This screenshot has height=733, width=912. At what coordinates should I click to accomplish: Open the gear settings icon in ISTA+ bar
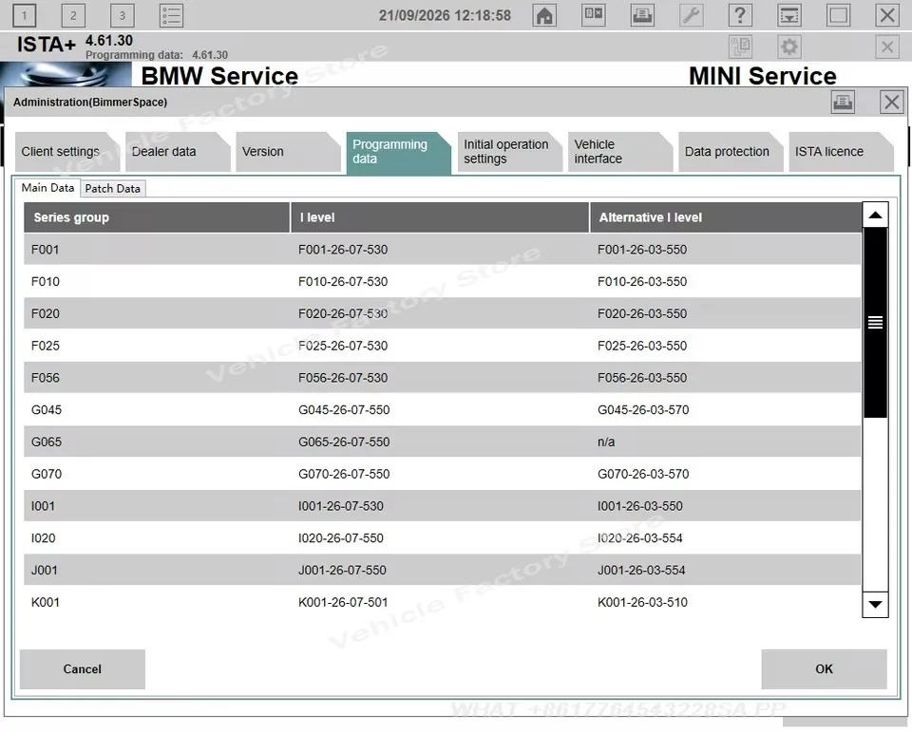click(788, 47)
